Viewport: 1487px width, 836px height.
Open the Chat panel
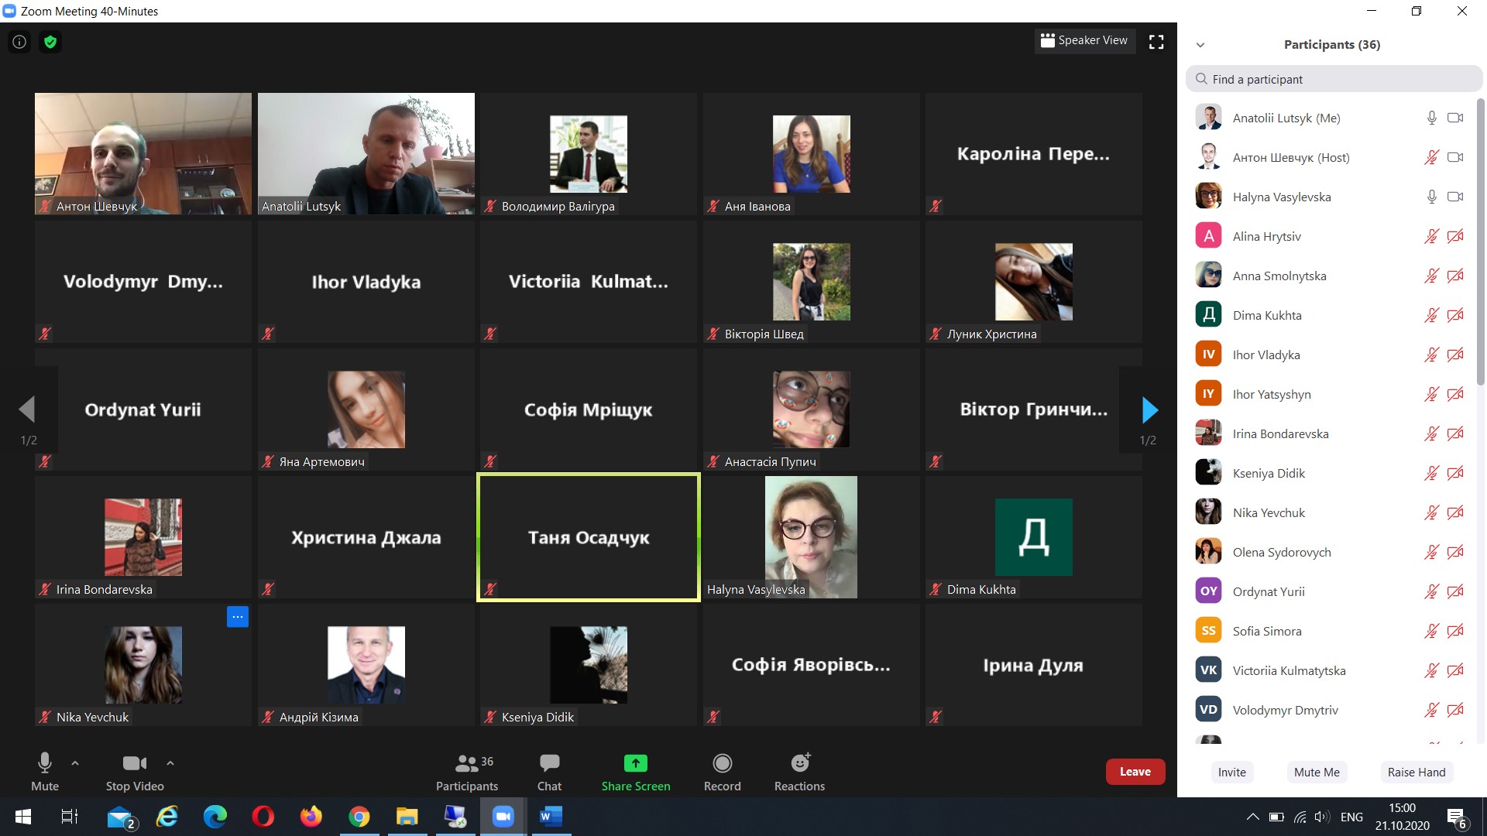click(x=549, y=771)
